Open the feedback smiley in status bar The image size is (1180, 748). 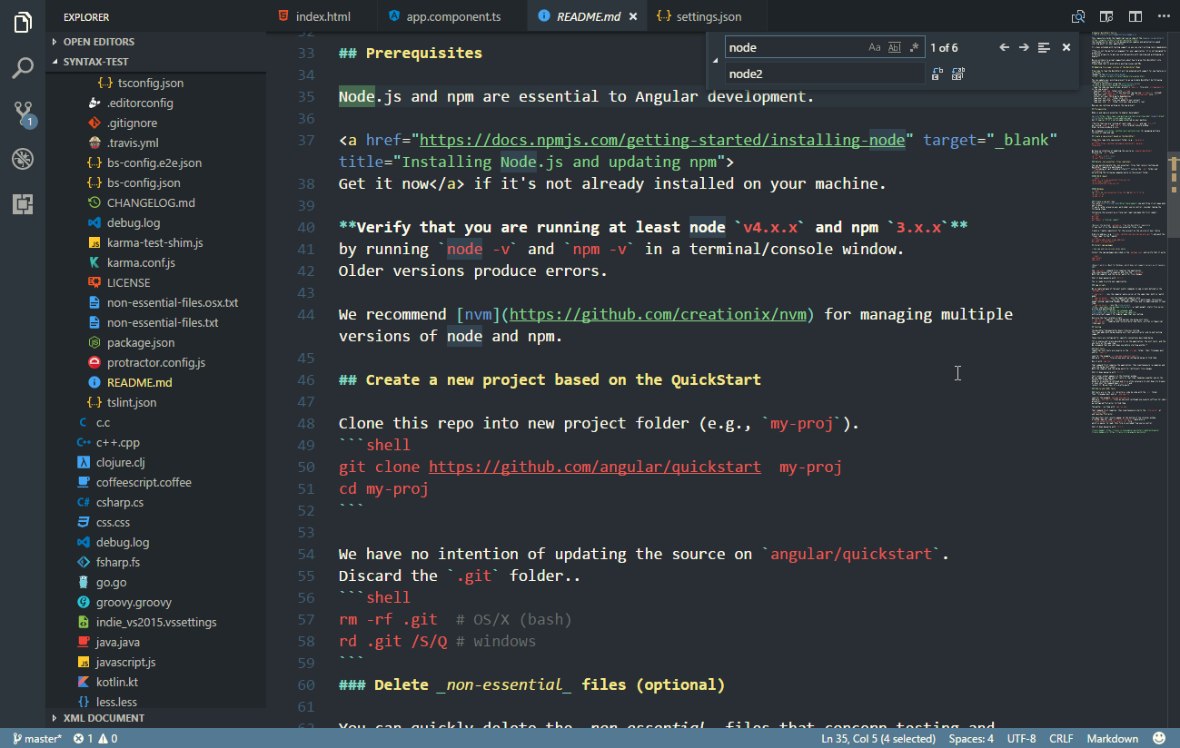coord(1160,739)
